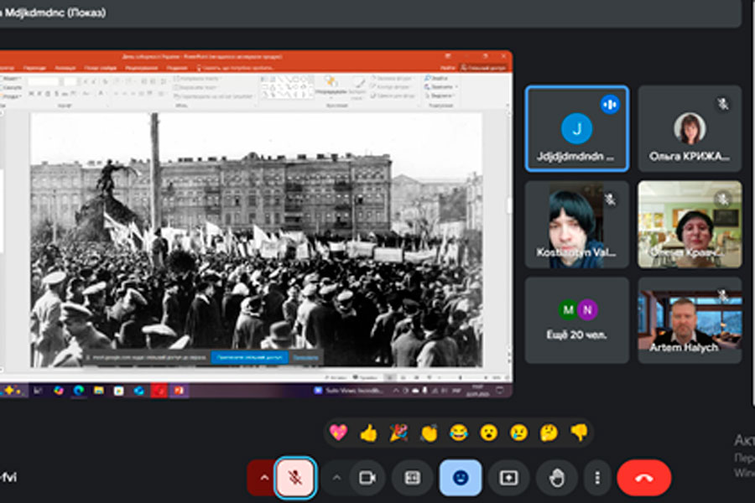Unmute the microphone

pos(294,477)
